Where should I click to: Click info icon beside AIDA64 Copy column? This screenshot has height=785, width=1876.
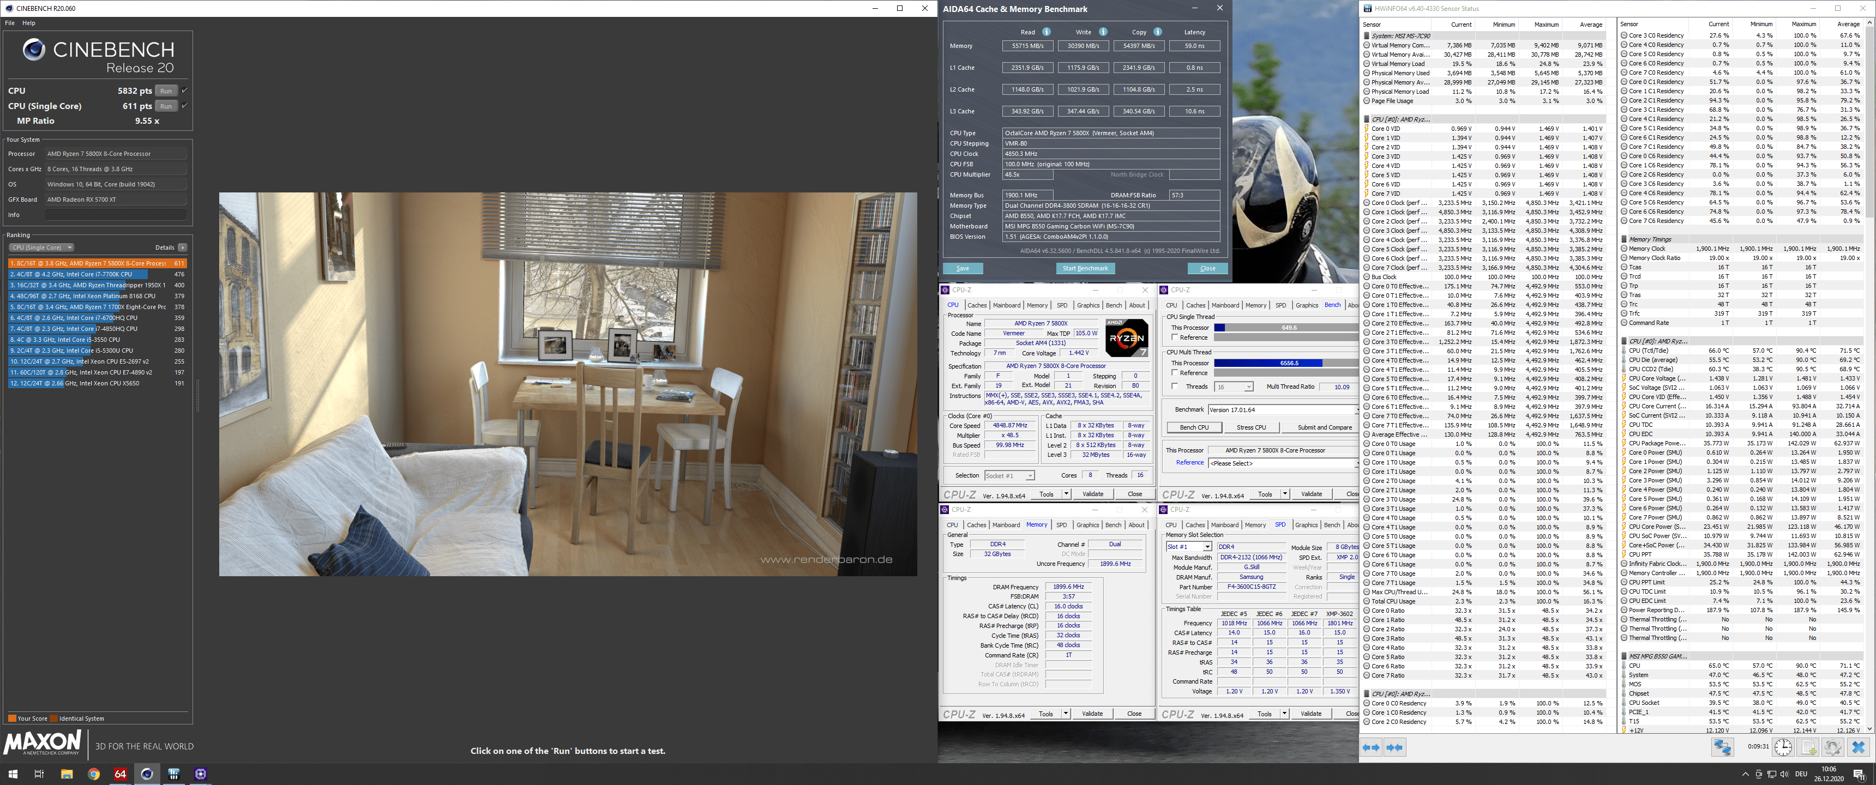tap(1158, 32)
